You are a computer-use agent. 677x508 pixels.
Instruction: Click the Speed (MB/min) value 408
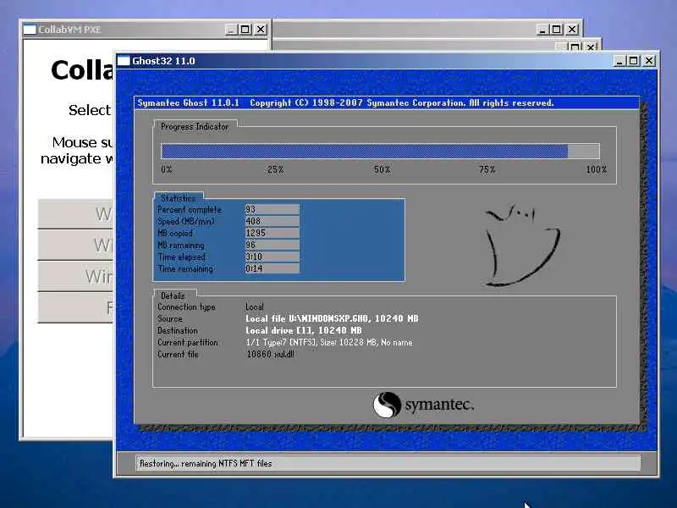click(x=272, y=221)
